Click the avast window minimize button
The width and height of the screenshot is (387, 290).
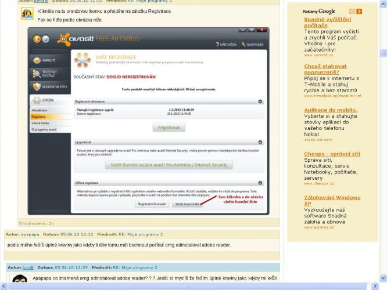tap(243, 30)
